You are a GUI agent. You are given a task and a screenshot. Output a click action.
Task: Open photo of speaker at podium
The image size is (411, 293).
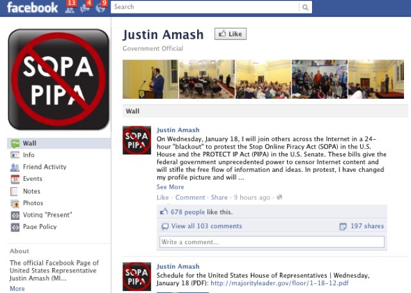150,80
